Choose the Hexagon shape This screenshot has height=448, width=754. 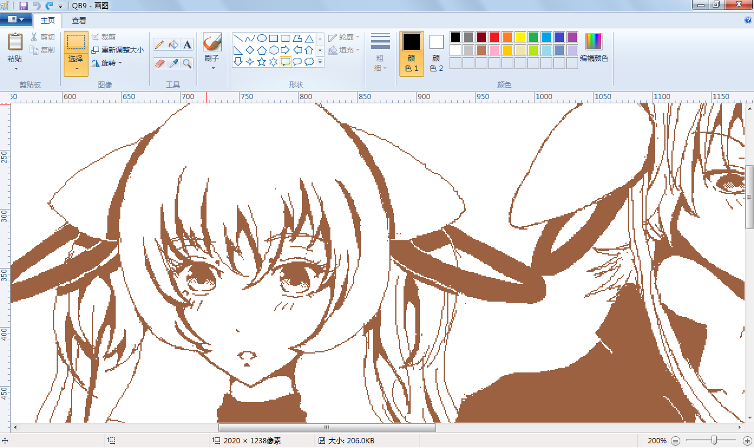tap(274, 50)
